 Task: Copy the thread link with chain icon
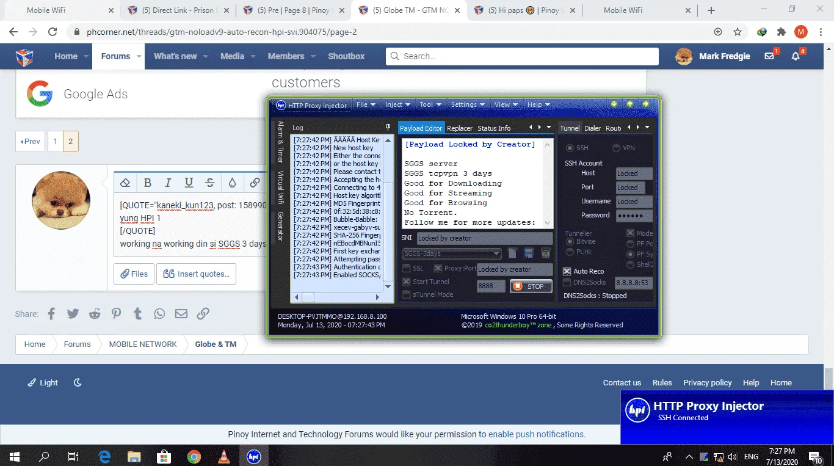point(203,314)
